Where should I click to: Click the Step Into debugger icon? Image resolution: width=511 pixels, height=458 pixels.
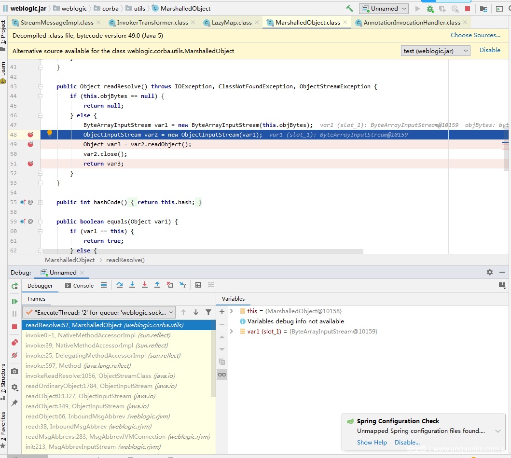[132, 285]
